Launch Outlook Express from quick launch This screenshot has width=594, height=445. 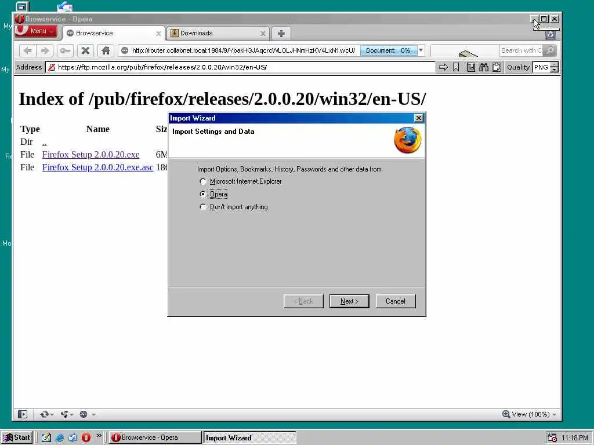click(x=73, y=438)
